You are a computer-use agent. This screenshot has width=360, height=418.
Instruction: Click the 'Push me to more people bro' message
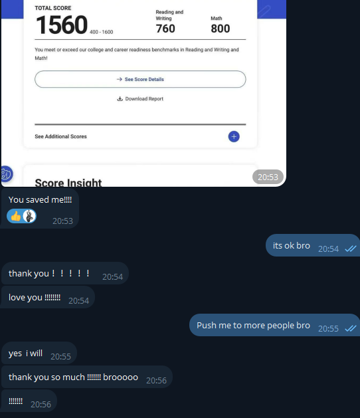274,325
